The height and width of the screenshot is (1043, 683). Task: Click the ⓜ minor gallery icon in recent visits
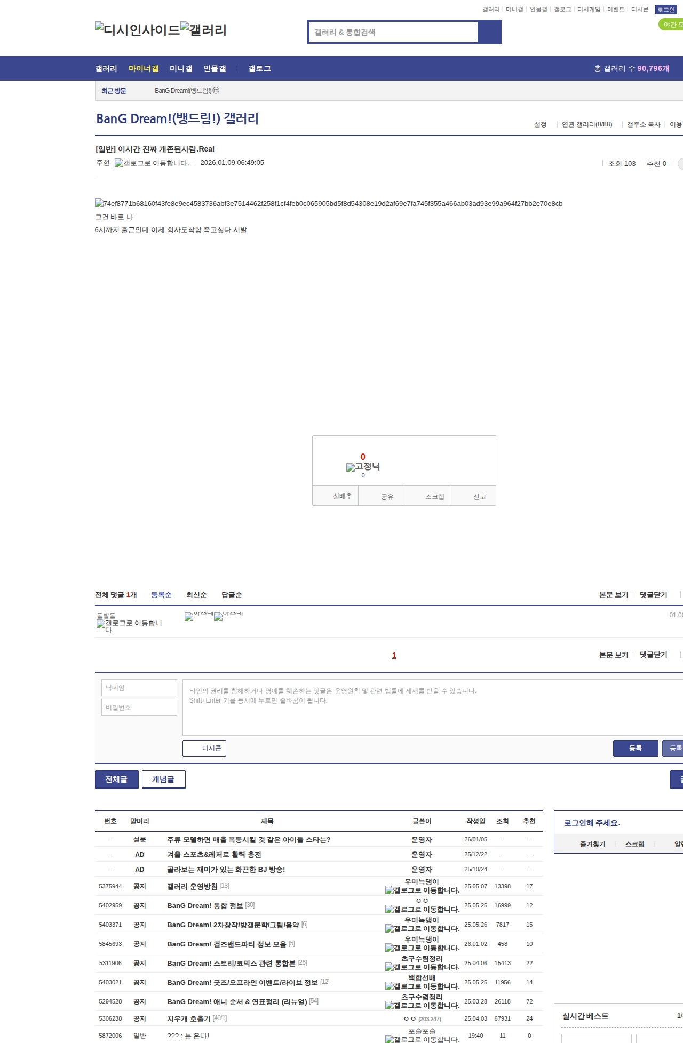216,91
